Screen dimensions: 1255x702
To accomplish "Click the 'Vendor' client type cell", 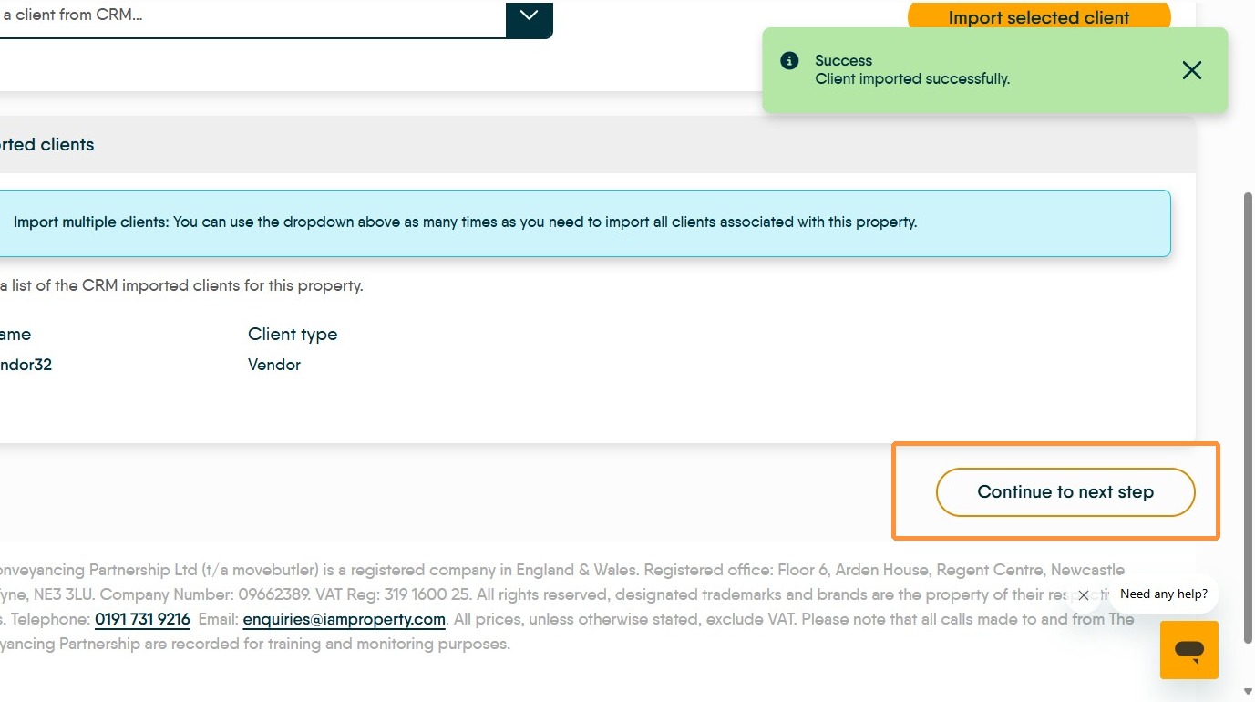I will point(274,365).
